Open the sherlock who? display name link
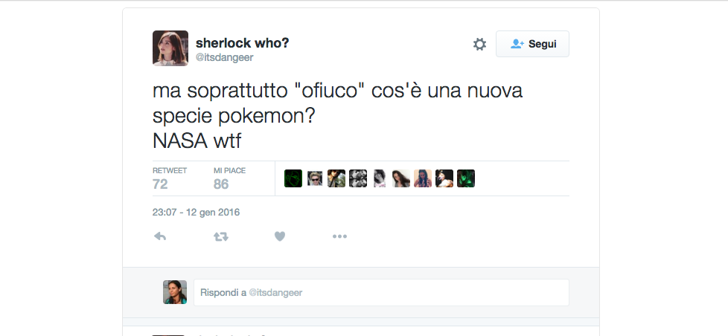This screenshot has height=336, width=728. [243, 42]
